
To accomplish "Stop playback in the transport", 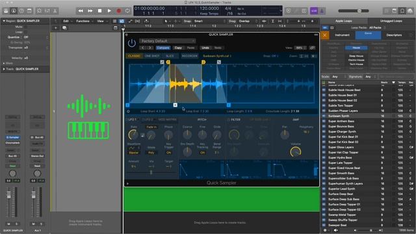I will (99, 11).
